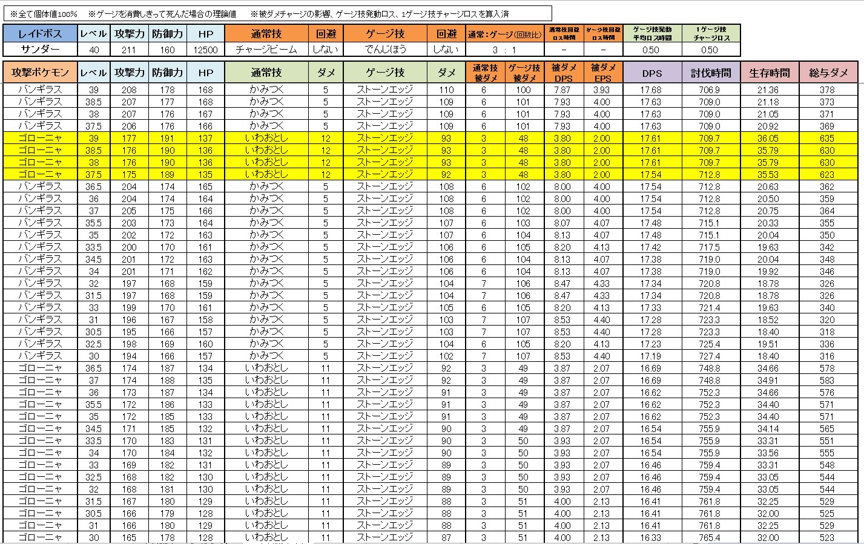Screen dimensions: 864x544
Task: Click ゴローニャ name in the level 39 row
Action: [x=40, y=138]
